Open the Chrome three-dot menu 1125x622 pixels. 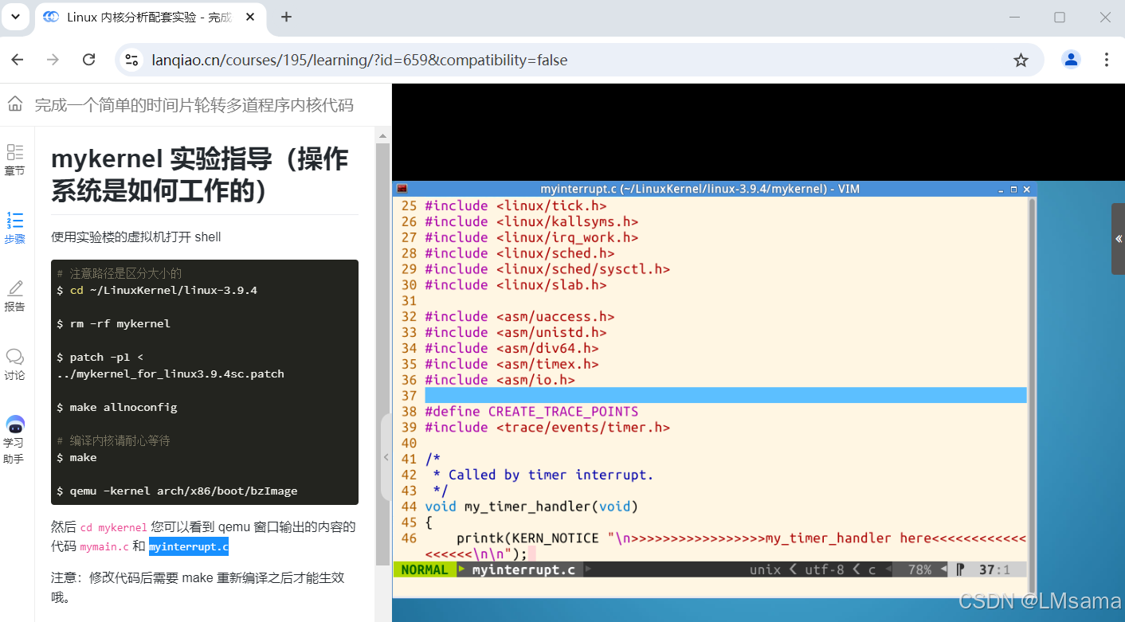1107,60
